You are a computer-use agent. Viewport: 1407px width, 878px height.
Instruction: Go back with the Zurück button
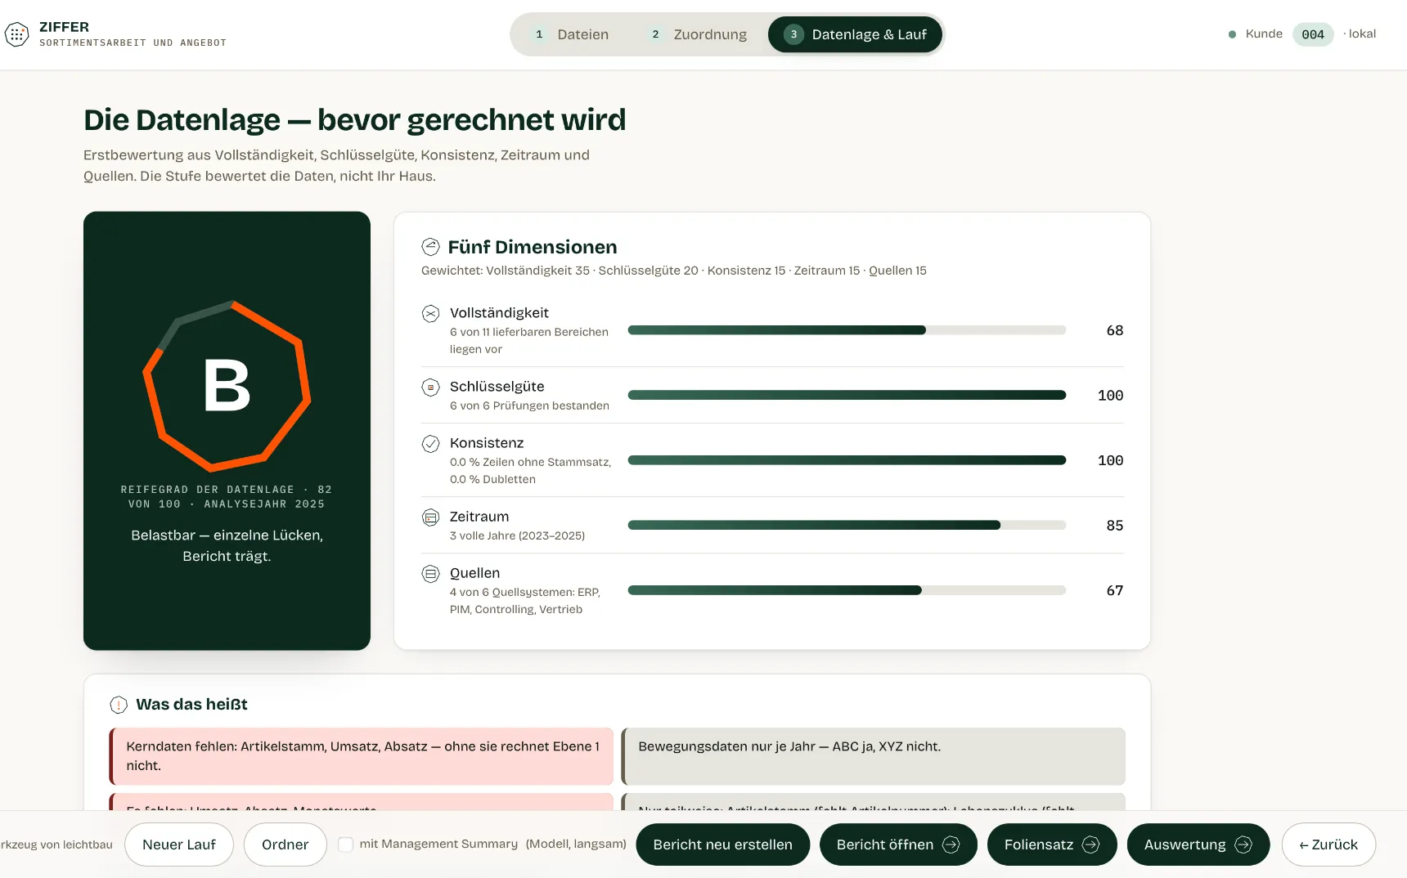point(1328,844)
